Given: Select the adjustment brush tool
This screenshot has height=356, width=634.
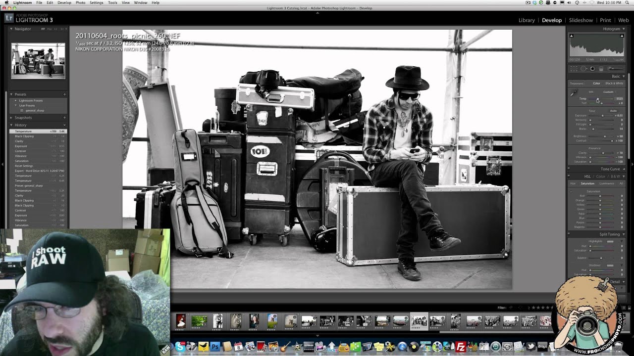Looking at the screenshot, I should coord(616,69).
